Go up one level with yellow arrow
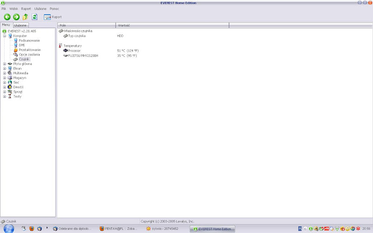The image size is (373, 233). pyautogui.click(x=25, y=17)
